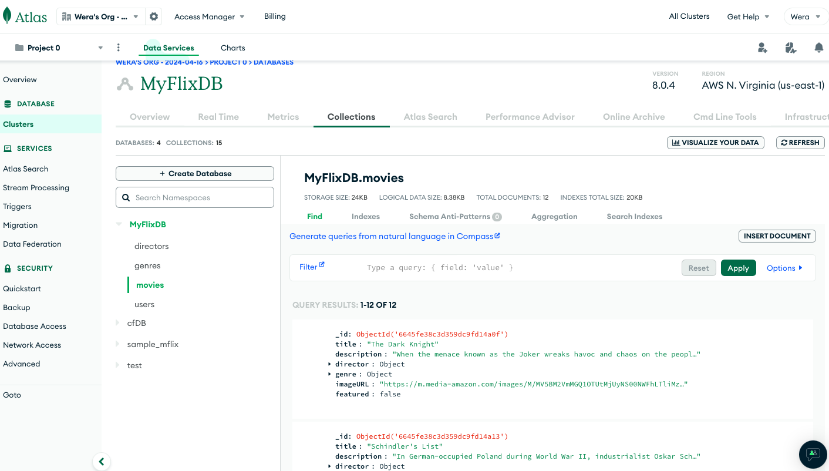
Task: Open the Cmd Line Tools tab
Action: click(725, 116)
